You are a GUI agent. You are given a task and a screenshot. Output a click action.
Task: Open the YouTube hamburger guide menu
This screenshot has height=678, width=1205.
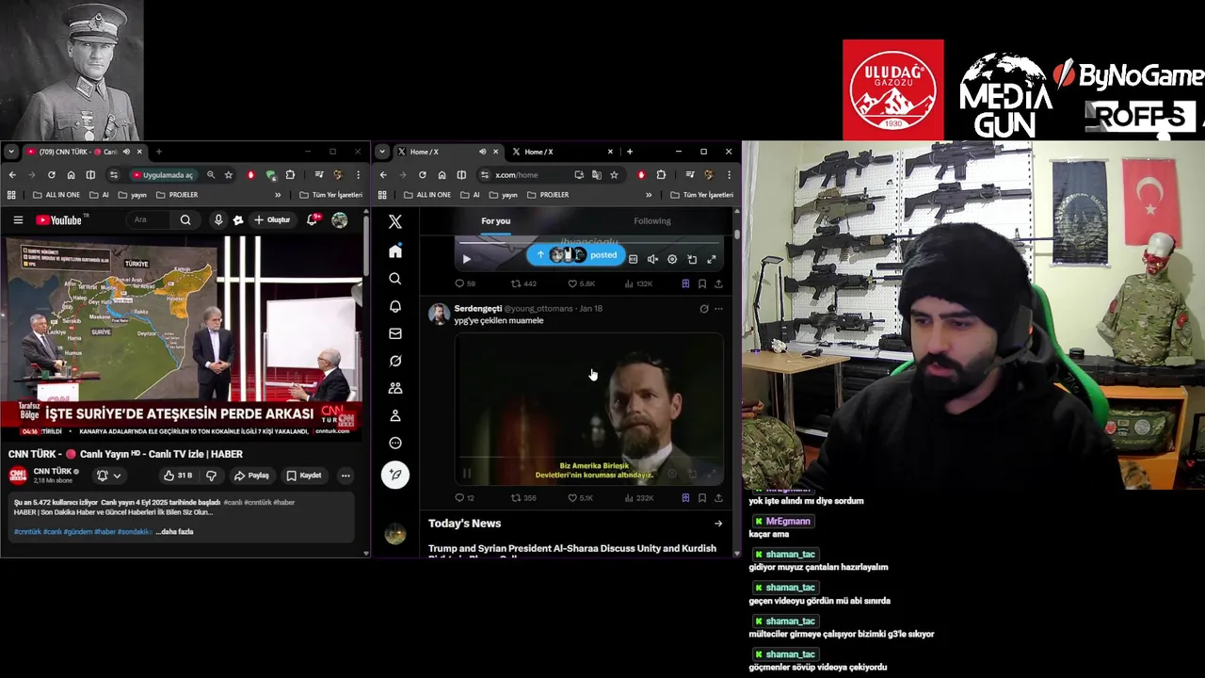click(18, 220)
